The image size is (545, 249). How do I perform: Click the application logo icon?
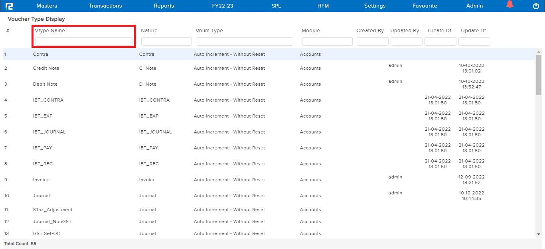click(x=10, y=6)
